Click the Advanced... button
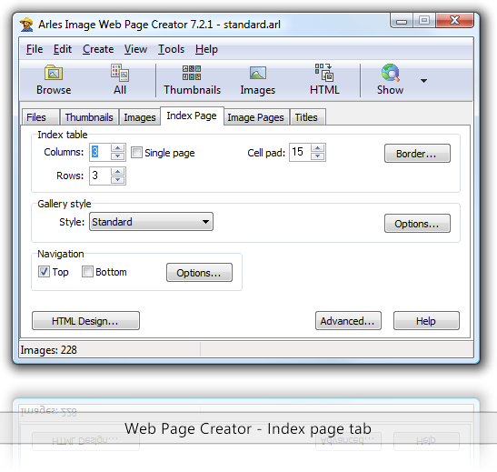 pyautogui.click(x=348, y=321)
